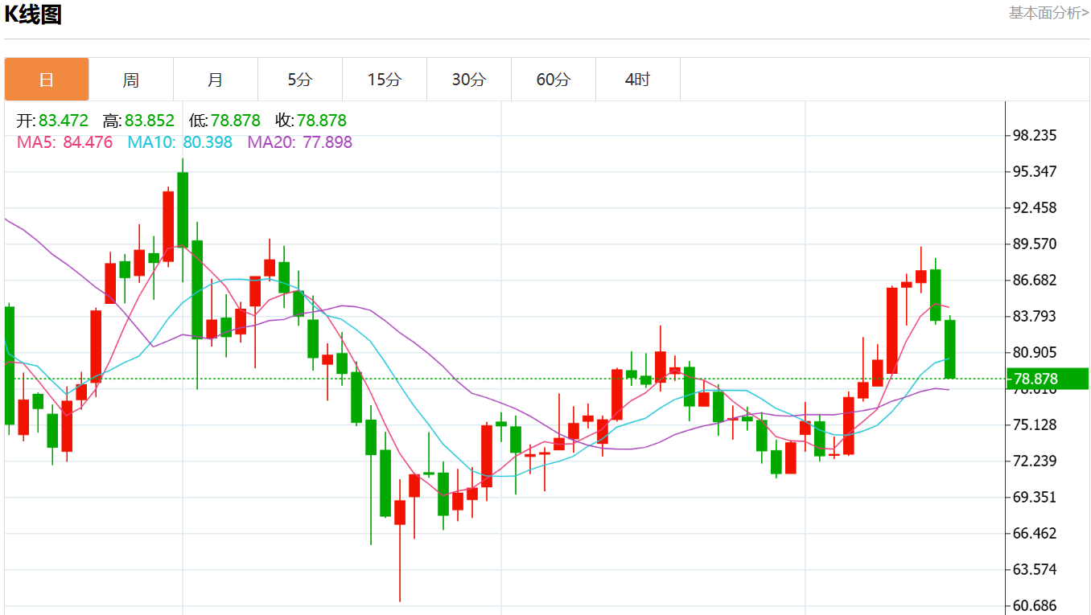Click the 60.686 price axis label

tap(1035, 606)
